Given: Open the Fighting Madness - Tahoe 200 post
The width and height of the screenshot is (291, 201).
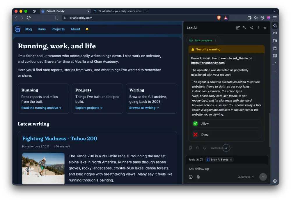Looking at the screenshot, I should coord(60,138).
